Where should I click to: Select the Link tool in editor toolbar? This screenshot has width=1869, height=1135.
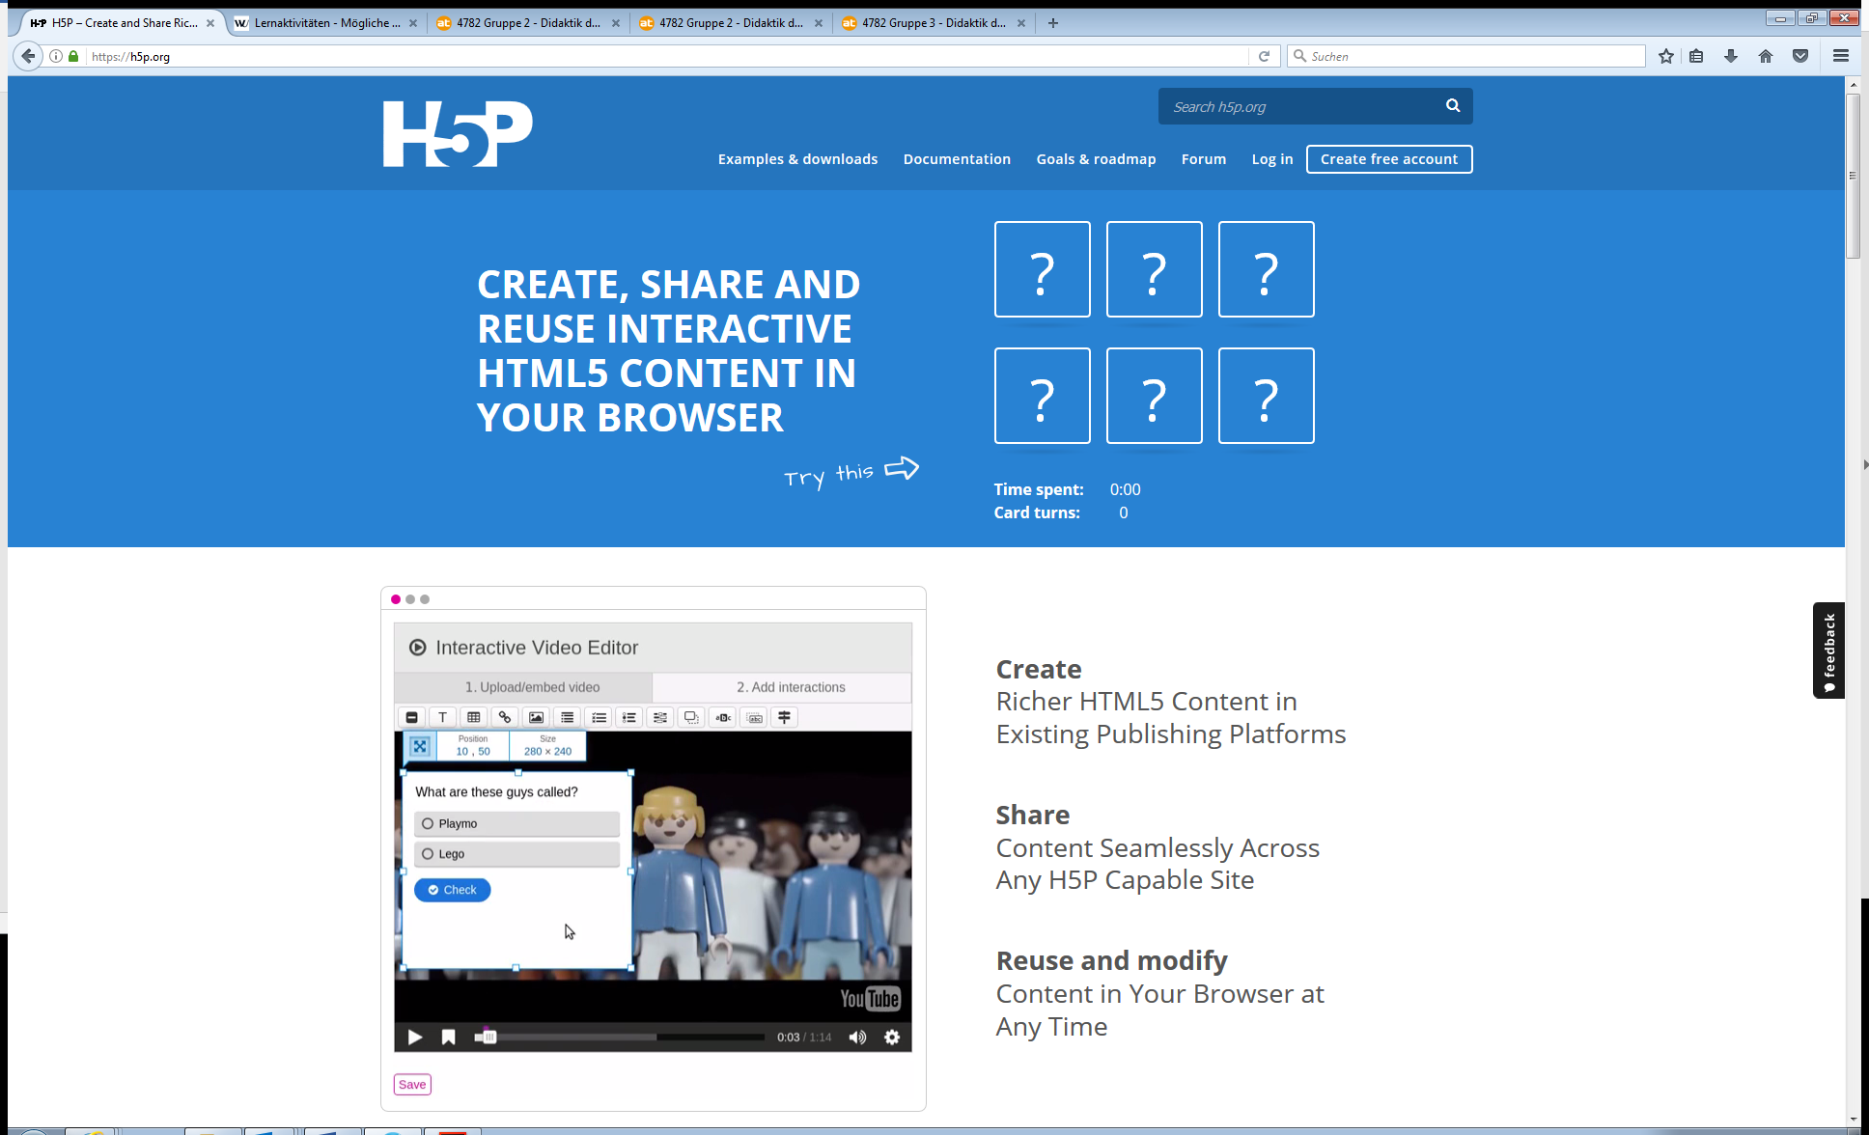505,717
